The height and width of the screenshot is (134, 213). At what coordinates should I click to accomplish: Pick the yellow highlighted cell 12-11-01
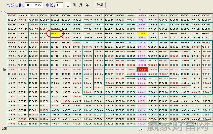pyautogui.click(x=142, y=33)
